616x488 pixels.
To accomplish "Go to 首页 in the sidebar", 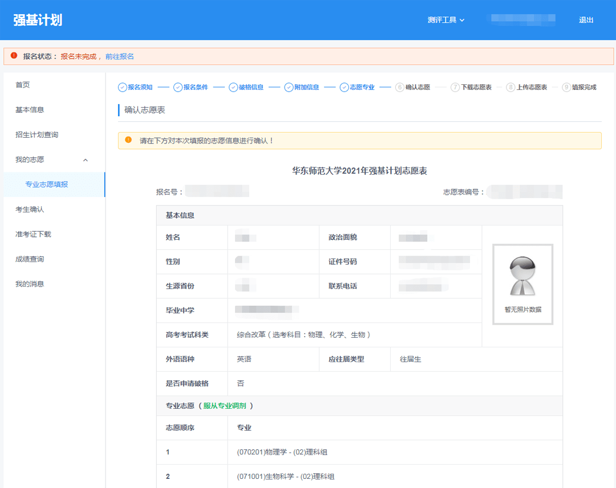I will tap(23, 85).
